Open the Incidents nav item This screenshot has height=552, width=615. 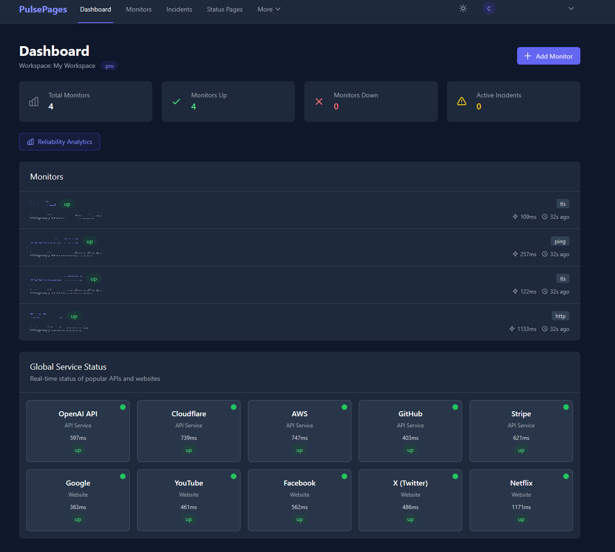[179, 9]
